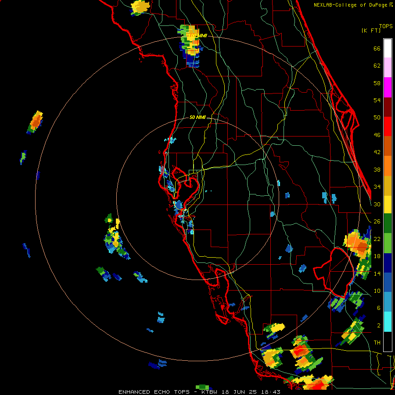
Task: Click the 58 legend value
Action: [377, 83]
